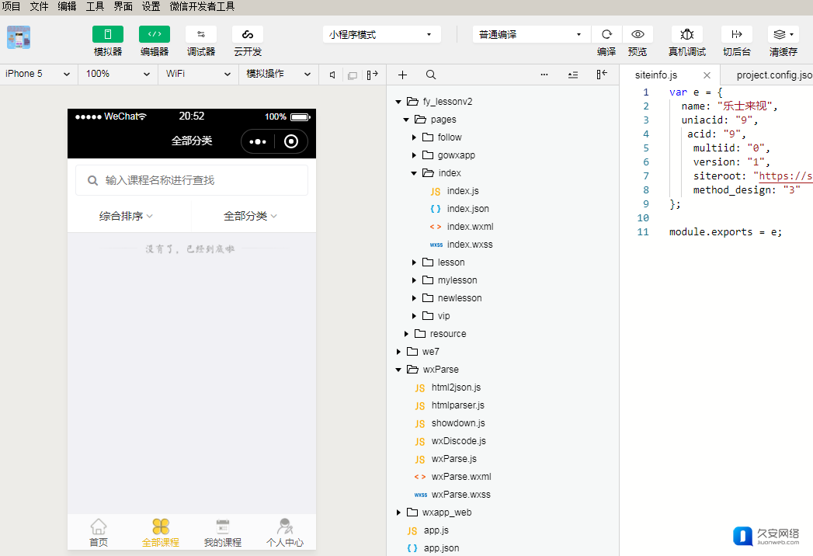Toggle the 编辑器 editor panel button
This screenshot has width=813, height=556.
[155, 34]
